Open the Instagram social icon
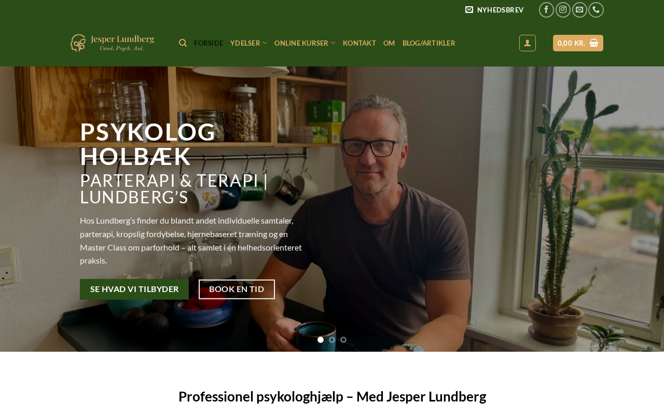 click(x=563, y=10)
